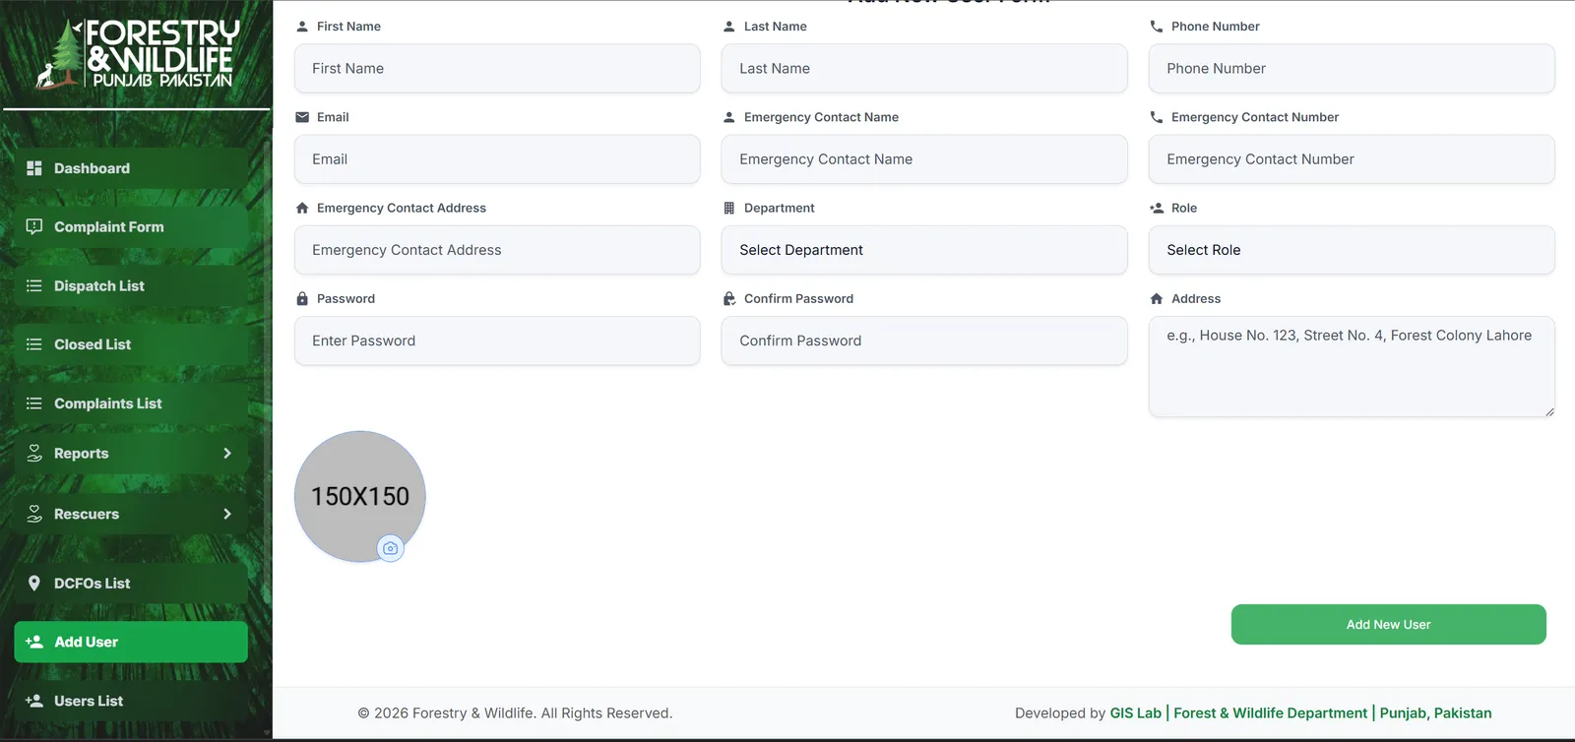Select the 150X150 profile picture placeholder

click(360, 496)
